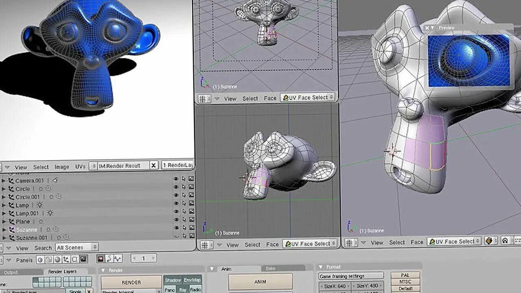
Task: Click the Circle.001 mesh data icon
Action: 51,197
